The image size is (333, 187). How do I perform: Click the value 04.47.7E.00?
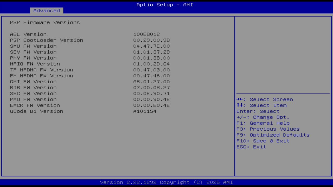click(x=151, y=46)
